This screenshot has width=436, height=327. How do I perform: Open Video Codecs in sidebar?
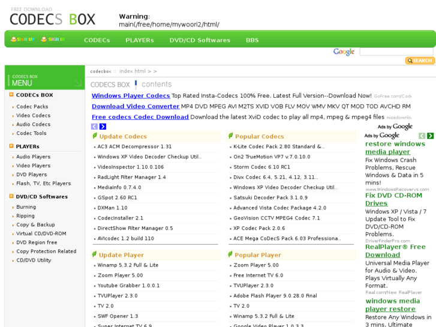point(34,115)
